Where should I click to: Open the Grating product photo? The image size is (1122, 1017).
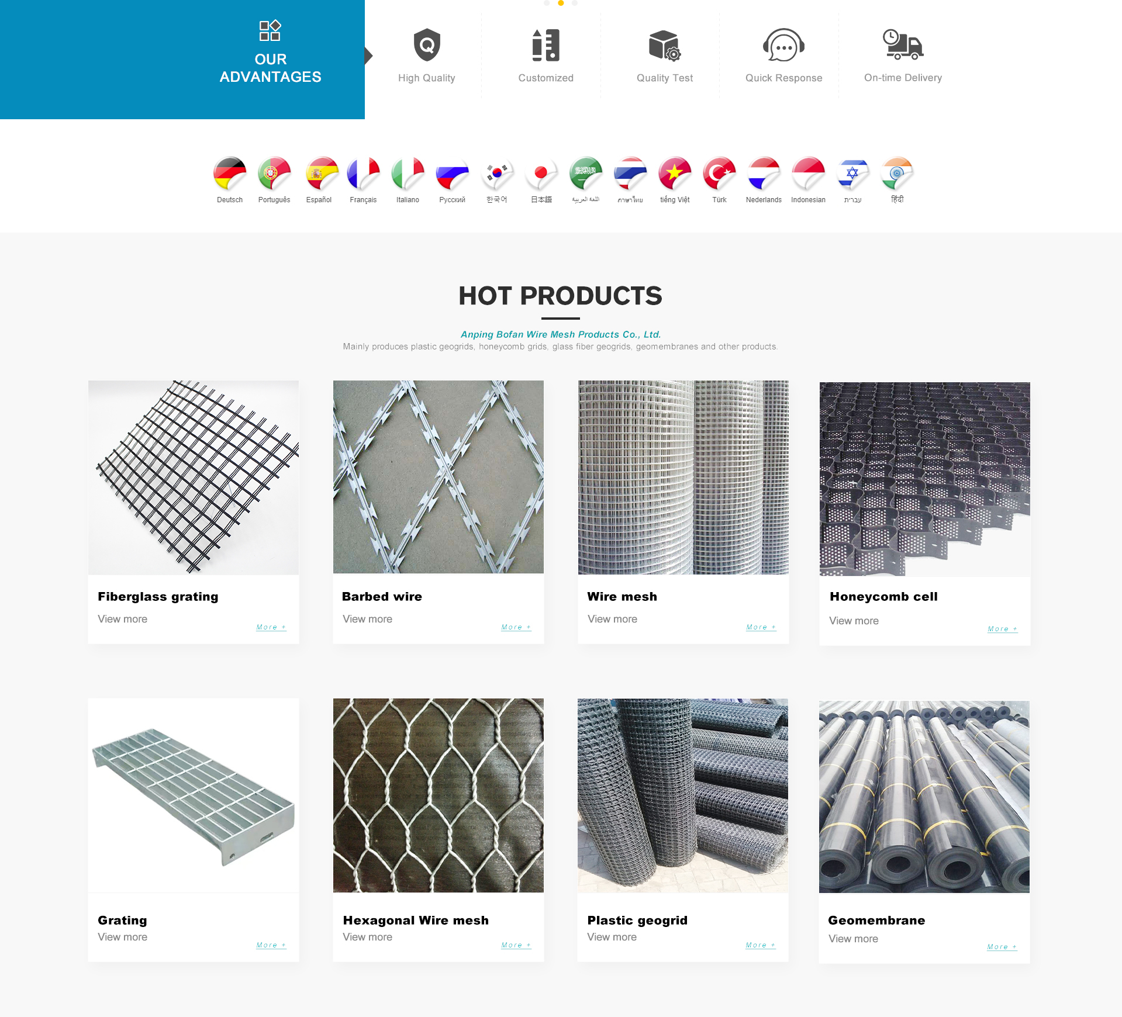pos(194,795)
